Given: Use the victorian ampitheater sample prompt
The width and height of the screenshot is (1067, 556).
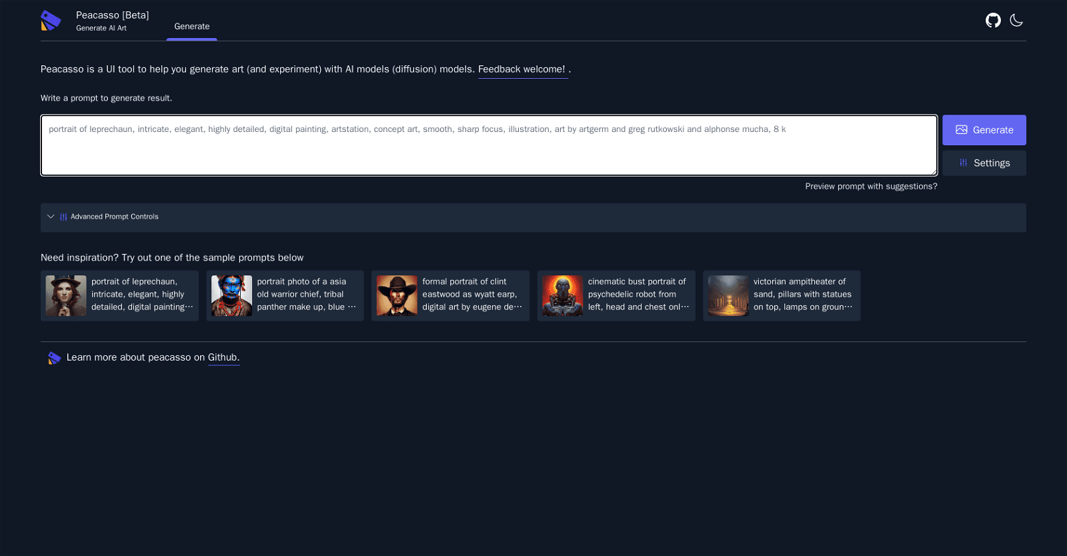Looking at the screenshot, I should click(802, 295).
